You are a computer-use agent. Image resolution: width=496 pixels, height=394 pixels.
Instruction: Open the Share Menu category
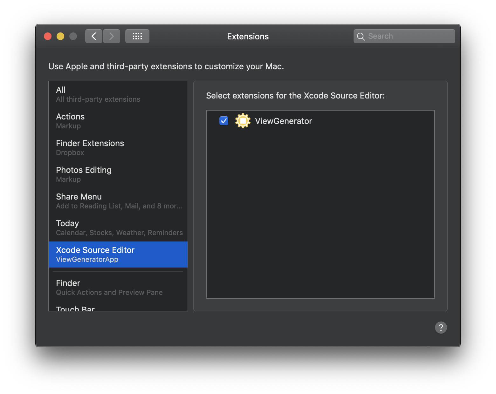pos(118,201)
